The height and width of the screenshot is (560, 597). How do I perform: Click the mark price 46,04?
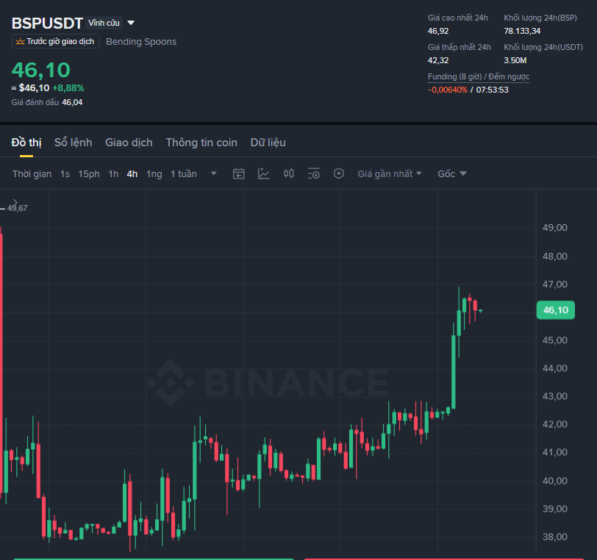point(72,102)
